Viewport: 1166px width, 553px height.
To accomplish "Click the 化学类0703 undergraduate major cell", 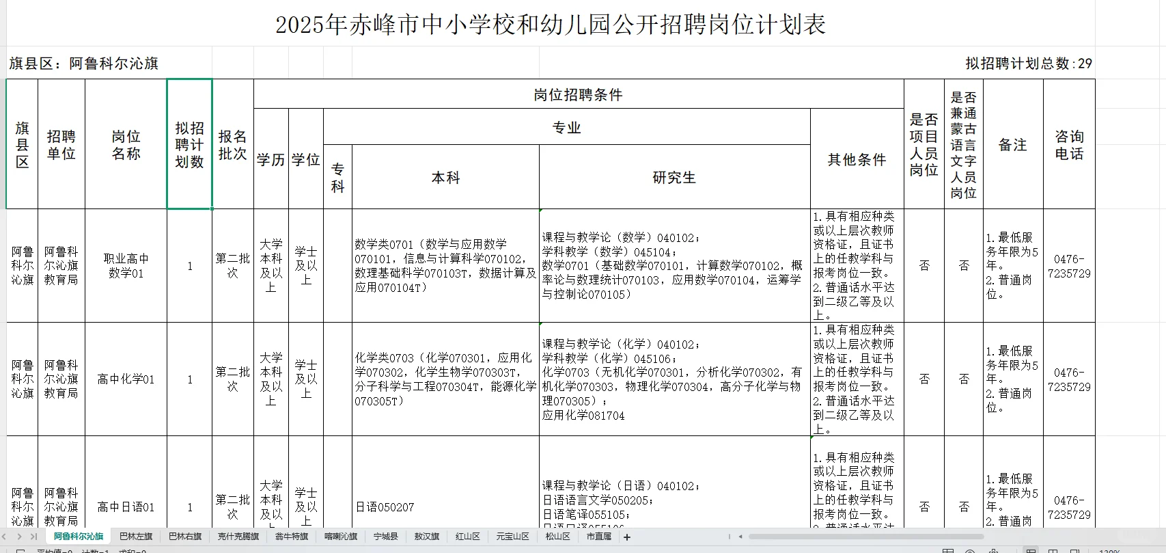I will pyautogui.click(x=446, y=379).
